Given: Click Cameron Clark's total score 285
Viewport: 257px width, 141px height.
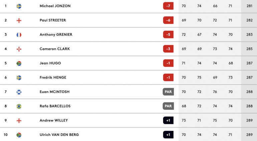Looking at the screenshot, I should pos(249,49).
